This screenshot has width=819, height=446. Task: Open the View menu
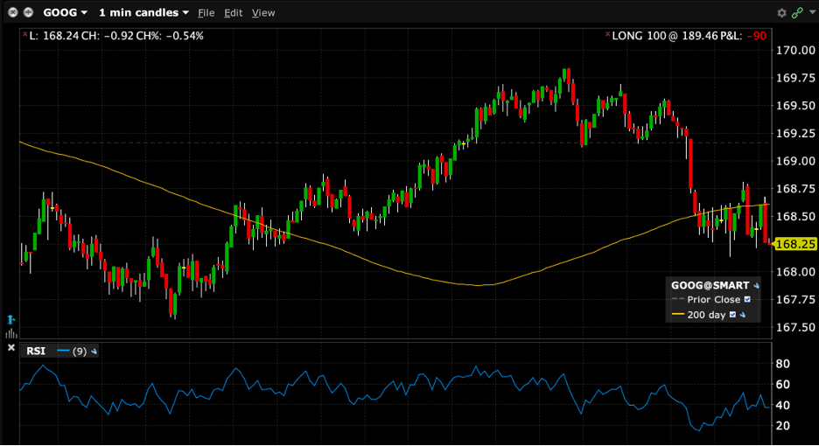click(262, 13)
